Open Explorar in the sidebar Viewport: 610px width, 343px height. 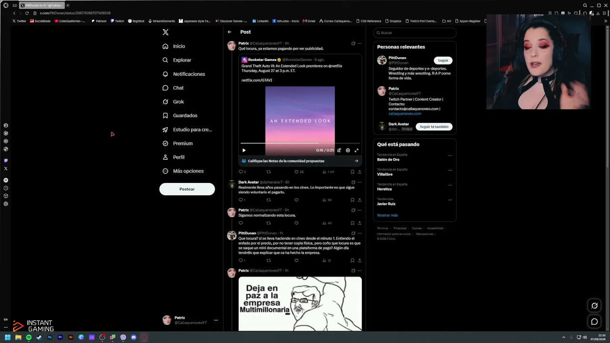177,60
